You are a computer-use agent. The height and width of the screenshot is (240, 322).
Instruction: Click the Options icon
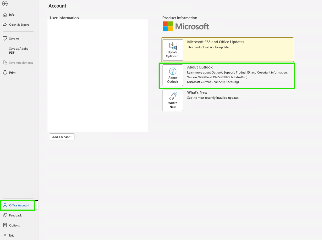click(5, 225)
